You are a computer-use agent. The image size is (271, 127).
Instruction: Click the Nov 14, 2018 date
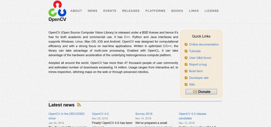pyautogui.click(x=143, y=118)
